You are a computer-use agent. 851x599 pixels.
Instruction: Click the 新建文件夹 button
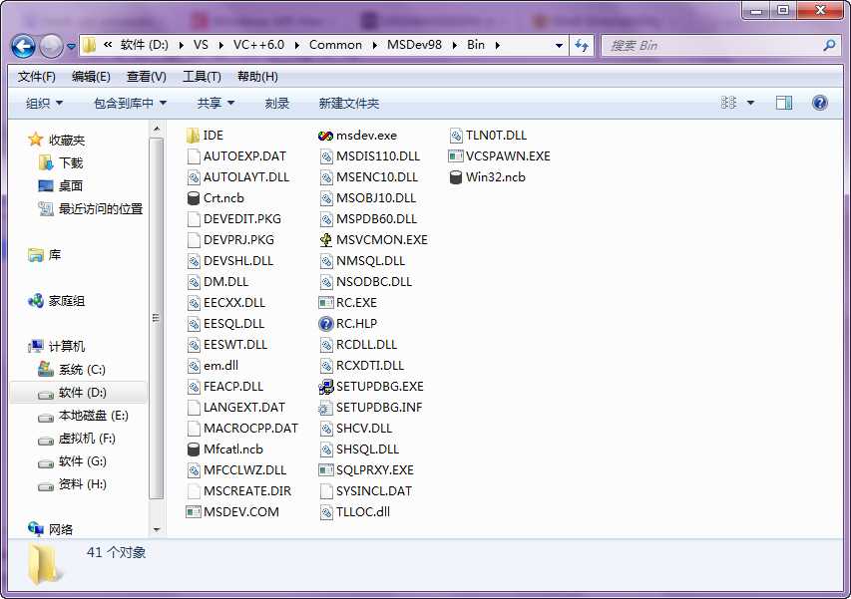348,103
